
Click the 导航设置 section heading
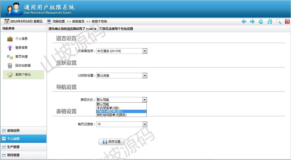[66, 87]
